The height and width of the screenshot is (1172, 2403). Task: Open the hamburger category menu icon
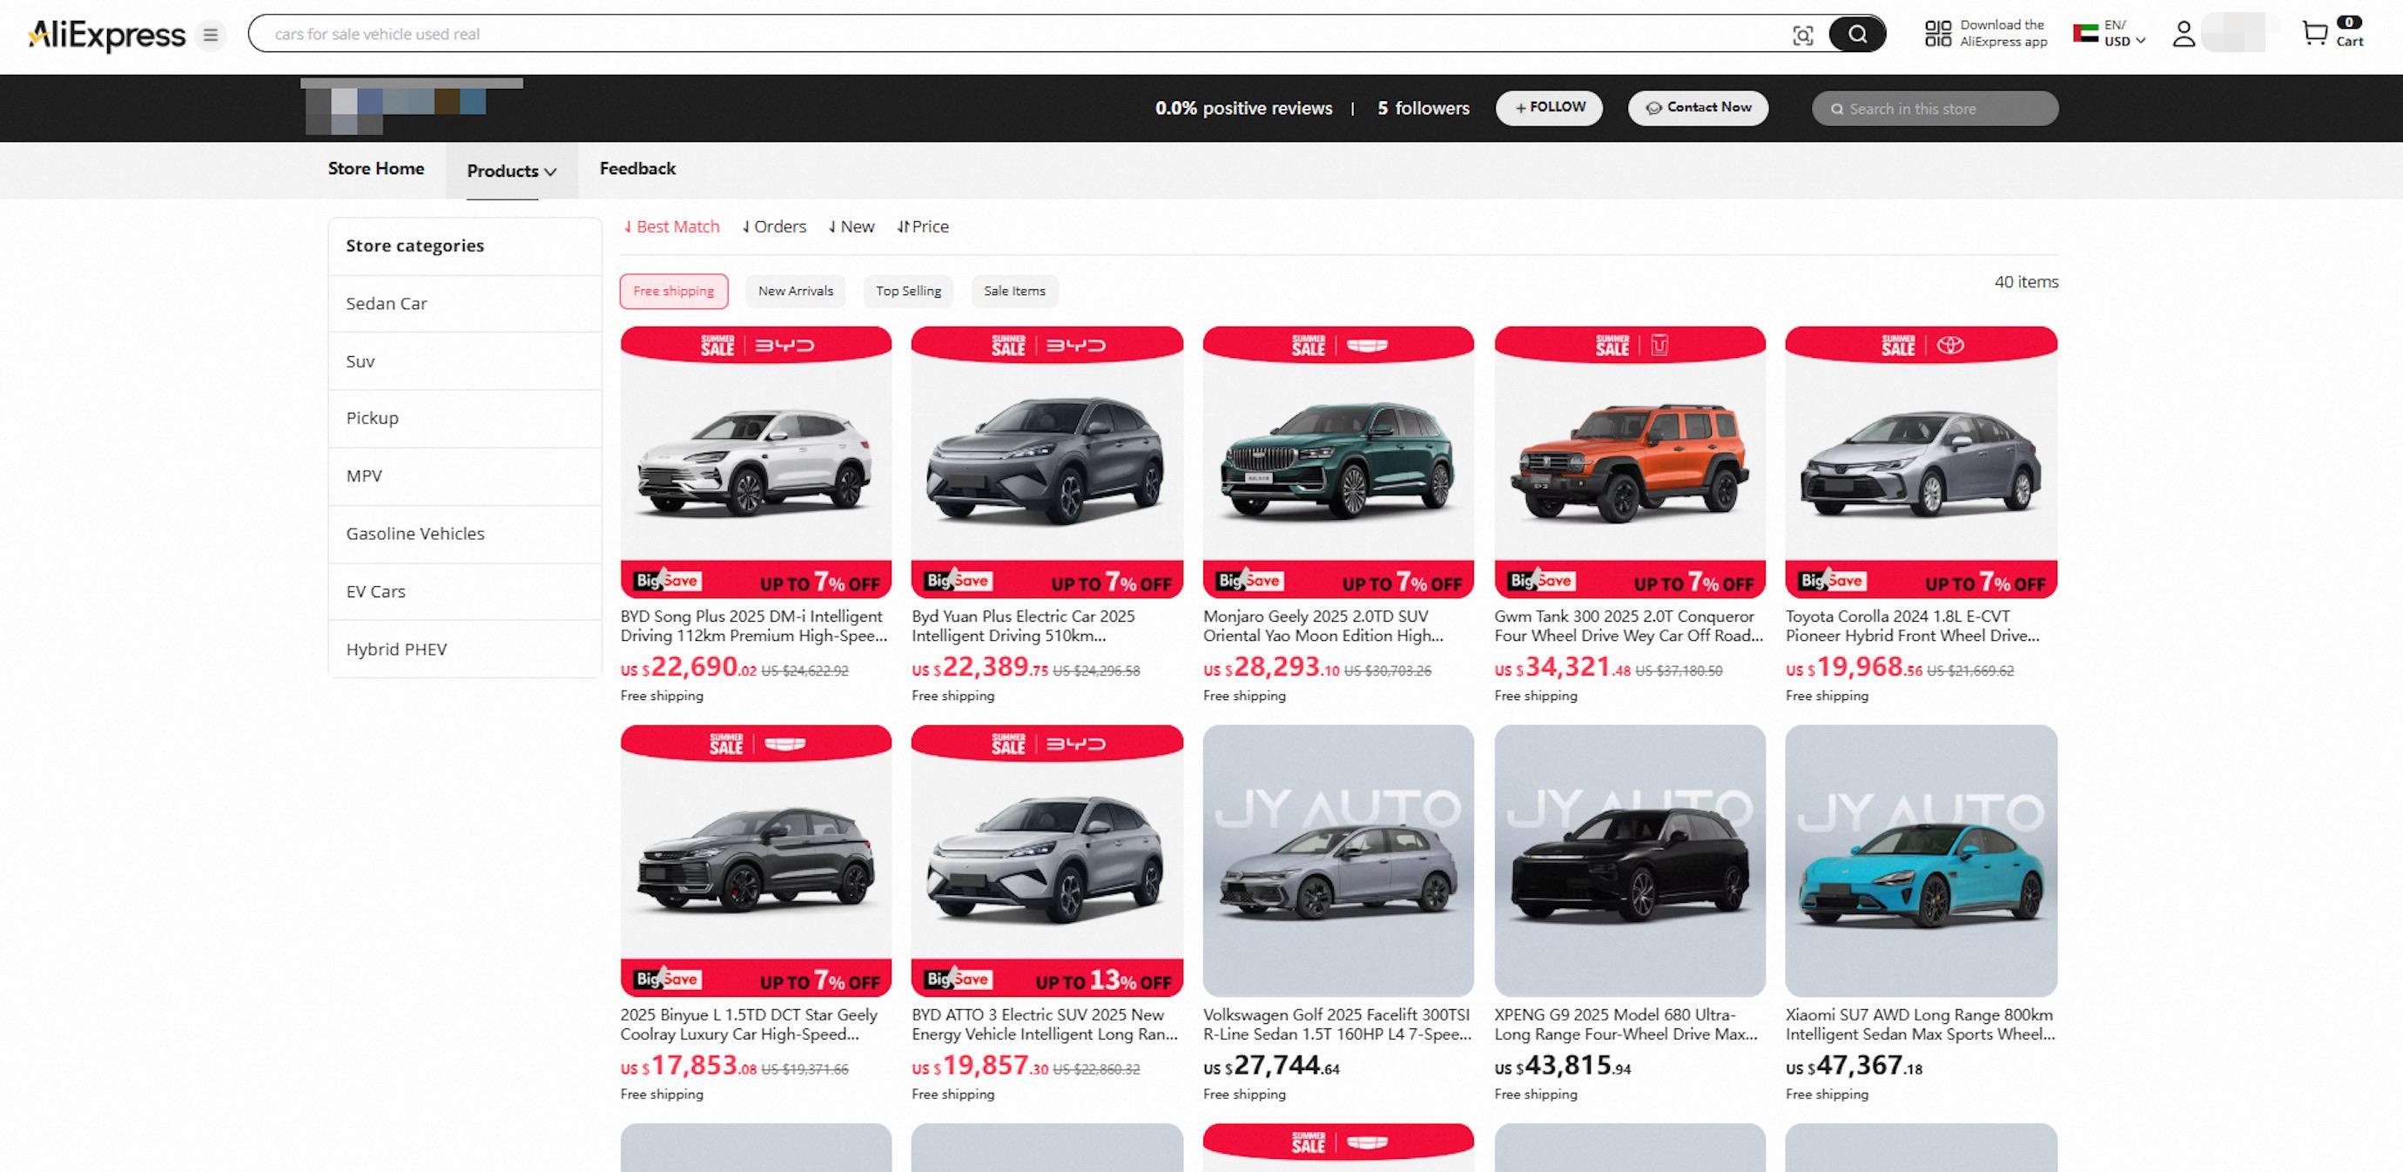coord(212,36)
